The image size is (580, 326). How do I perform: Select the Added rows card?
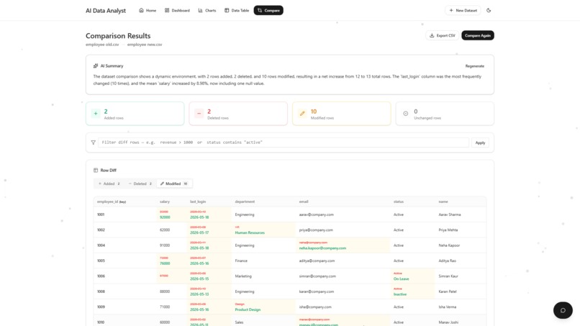[x=135, y=114]
